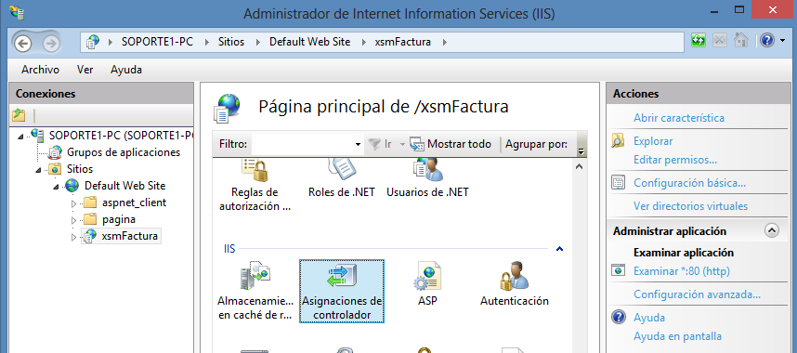The width and height of the screenshot is (797, 353).
Task: Click the Mostrar todo icon
Action: 417,144
